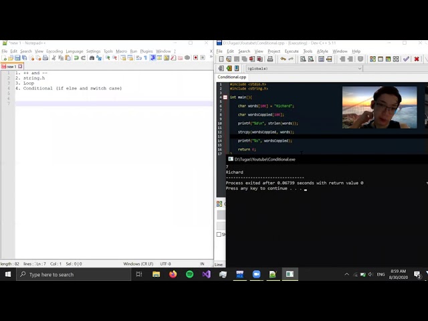Open Function List icon in Notepad++
The height and width of the screenshot is (321, 428).
[173, 58]
